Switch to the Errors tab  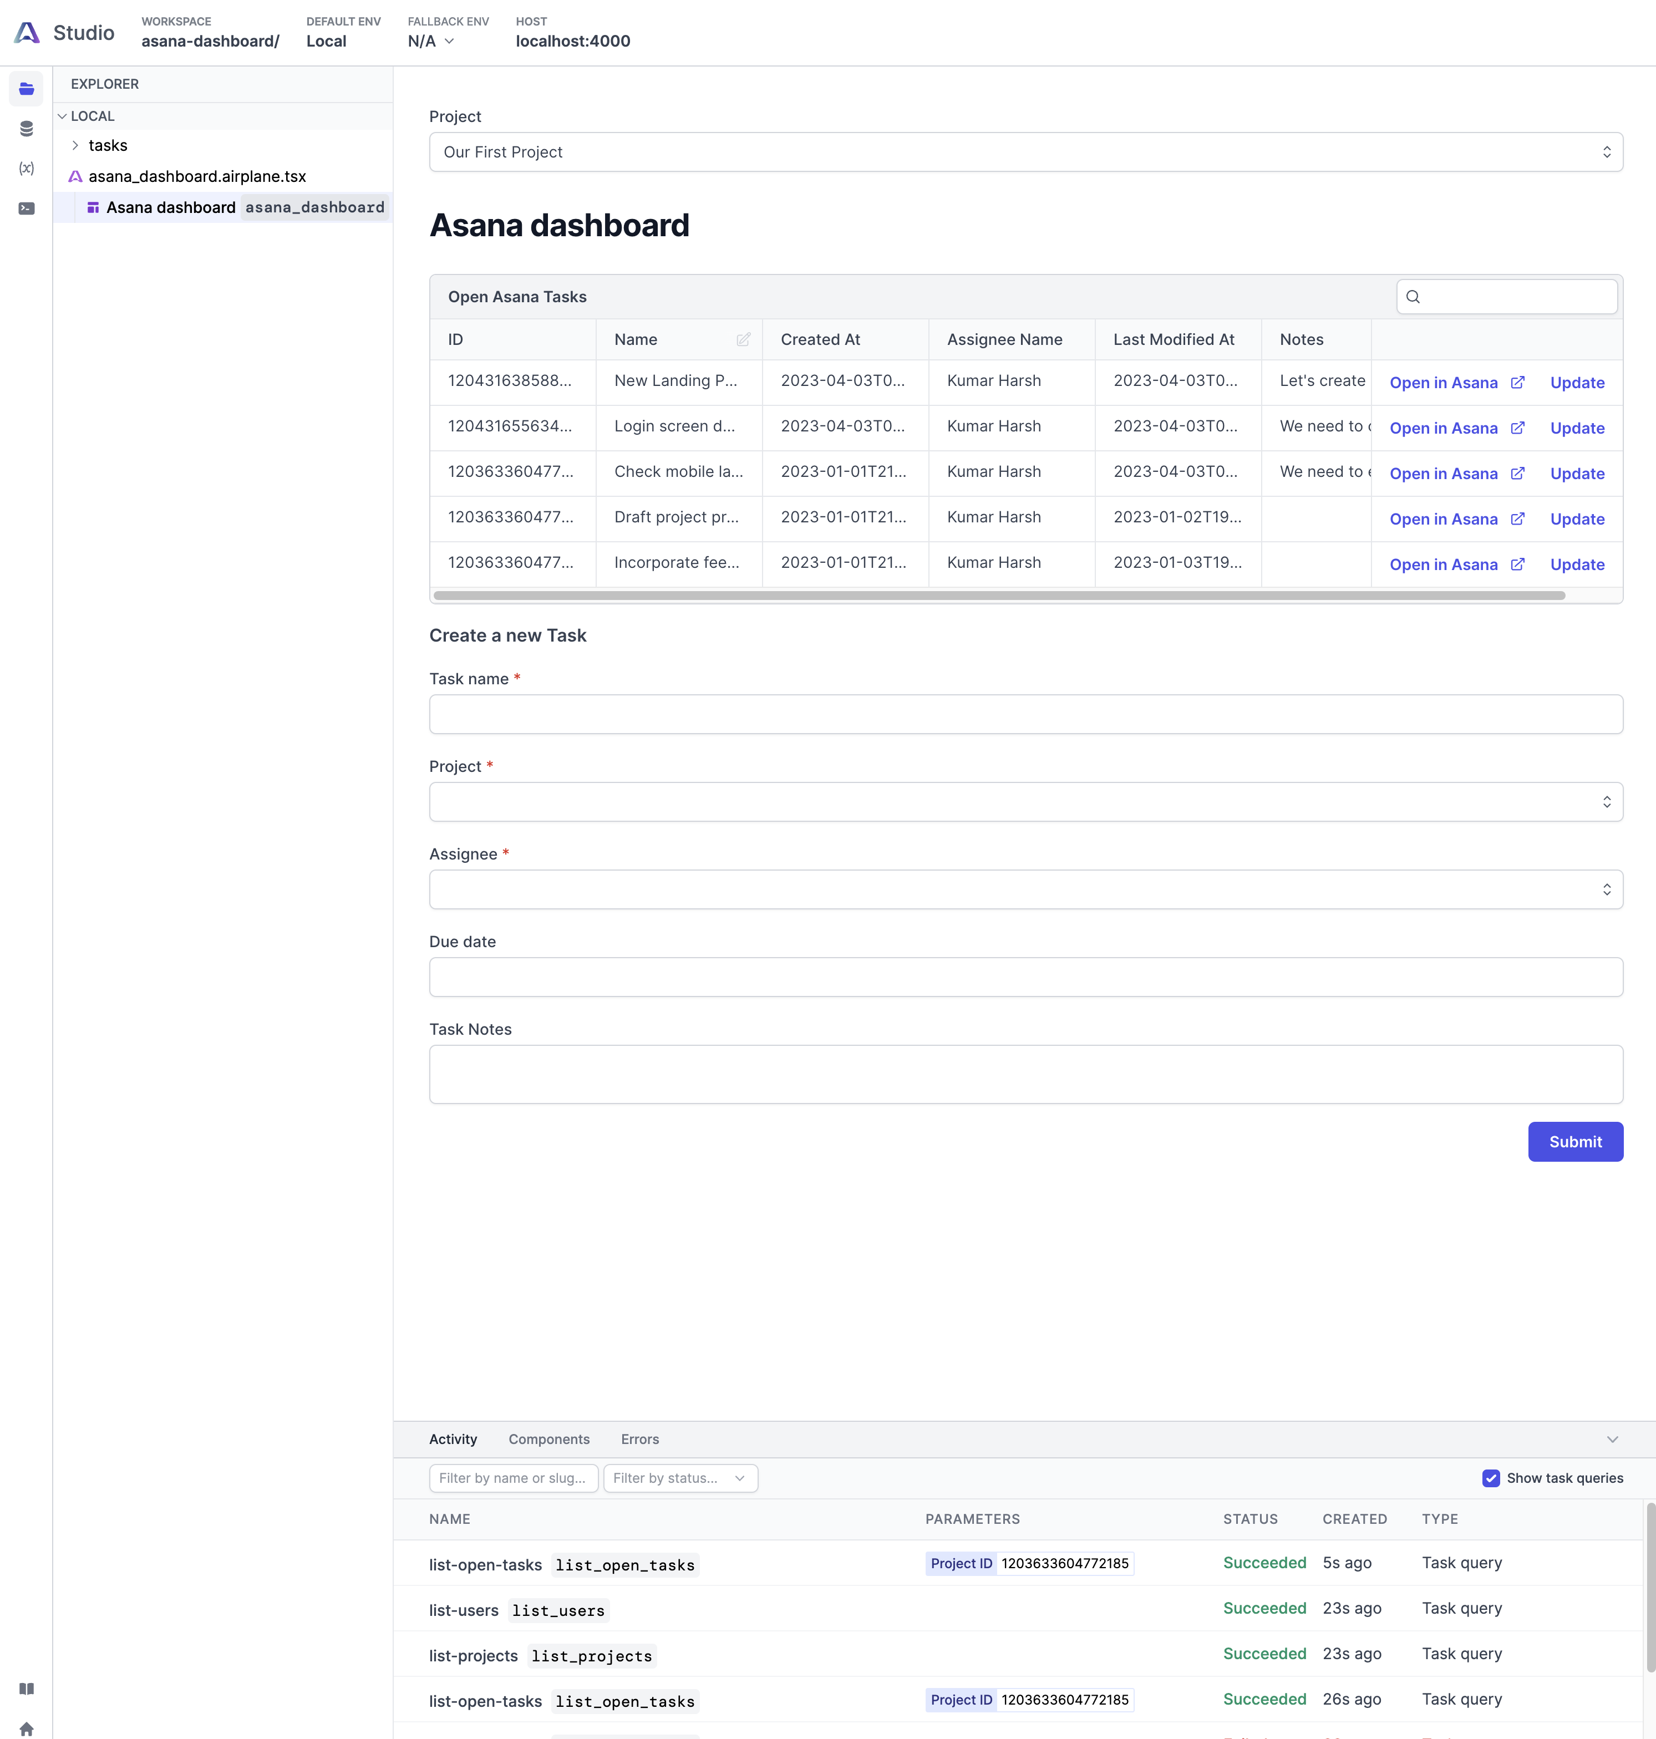pos(640,1440)
